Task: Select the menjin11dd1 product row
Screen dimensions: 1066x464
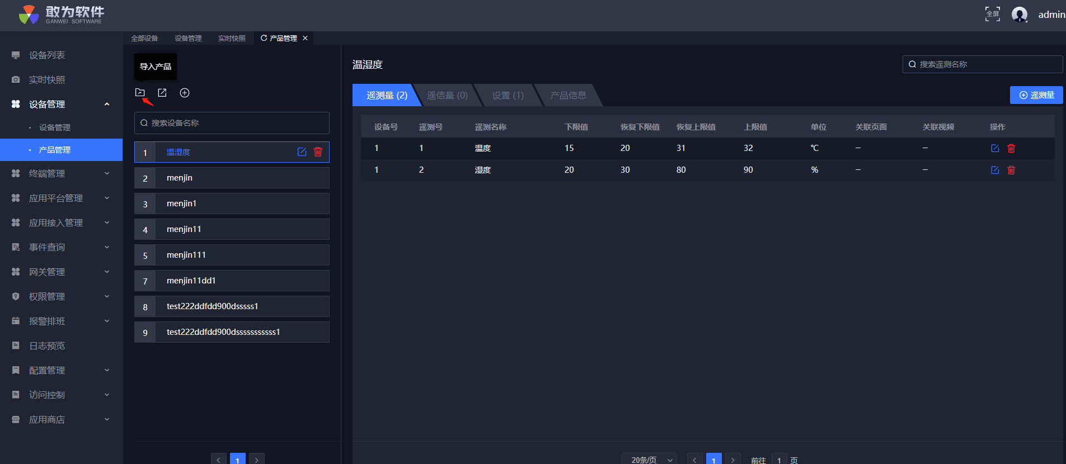Action: tap(232, 281)
